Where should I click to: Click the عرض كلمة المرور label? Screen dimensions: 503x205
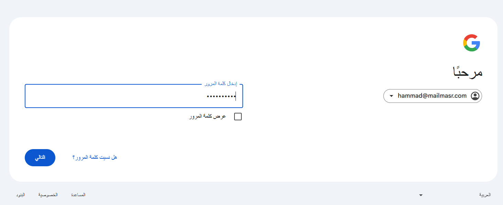coord(207,117)
